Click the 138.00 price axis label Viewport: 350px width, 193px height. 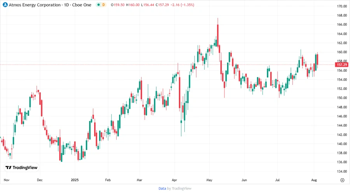coord(342,153)
